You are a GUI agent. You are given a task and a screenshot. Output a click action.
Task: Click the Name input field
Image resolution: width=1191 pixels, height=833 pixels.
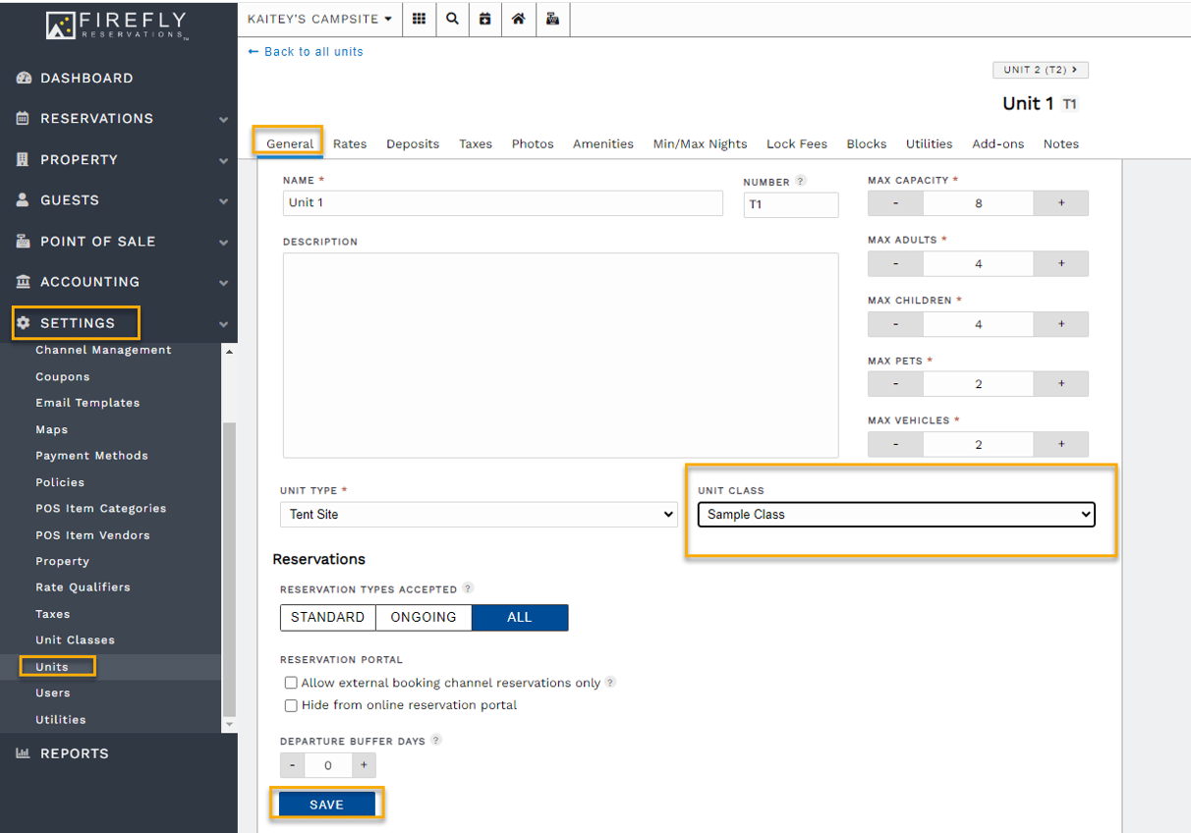[502, 203]
